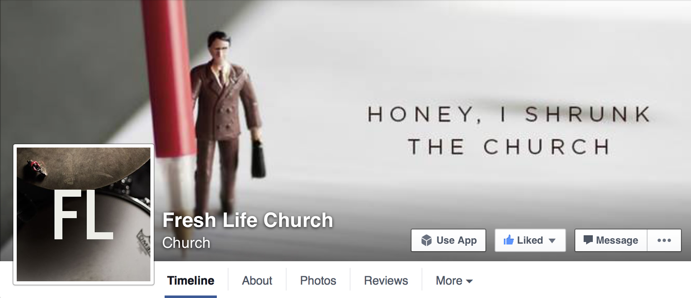The image size is (691, 298).
Task: Open the More tab menu
Action: 454,280
